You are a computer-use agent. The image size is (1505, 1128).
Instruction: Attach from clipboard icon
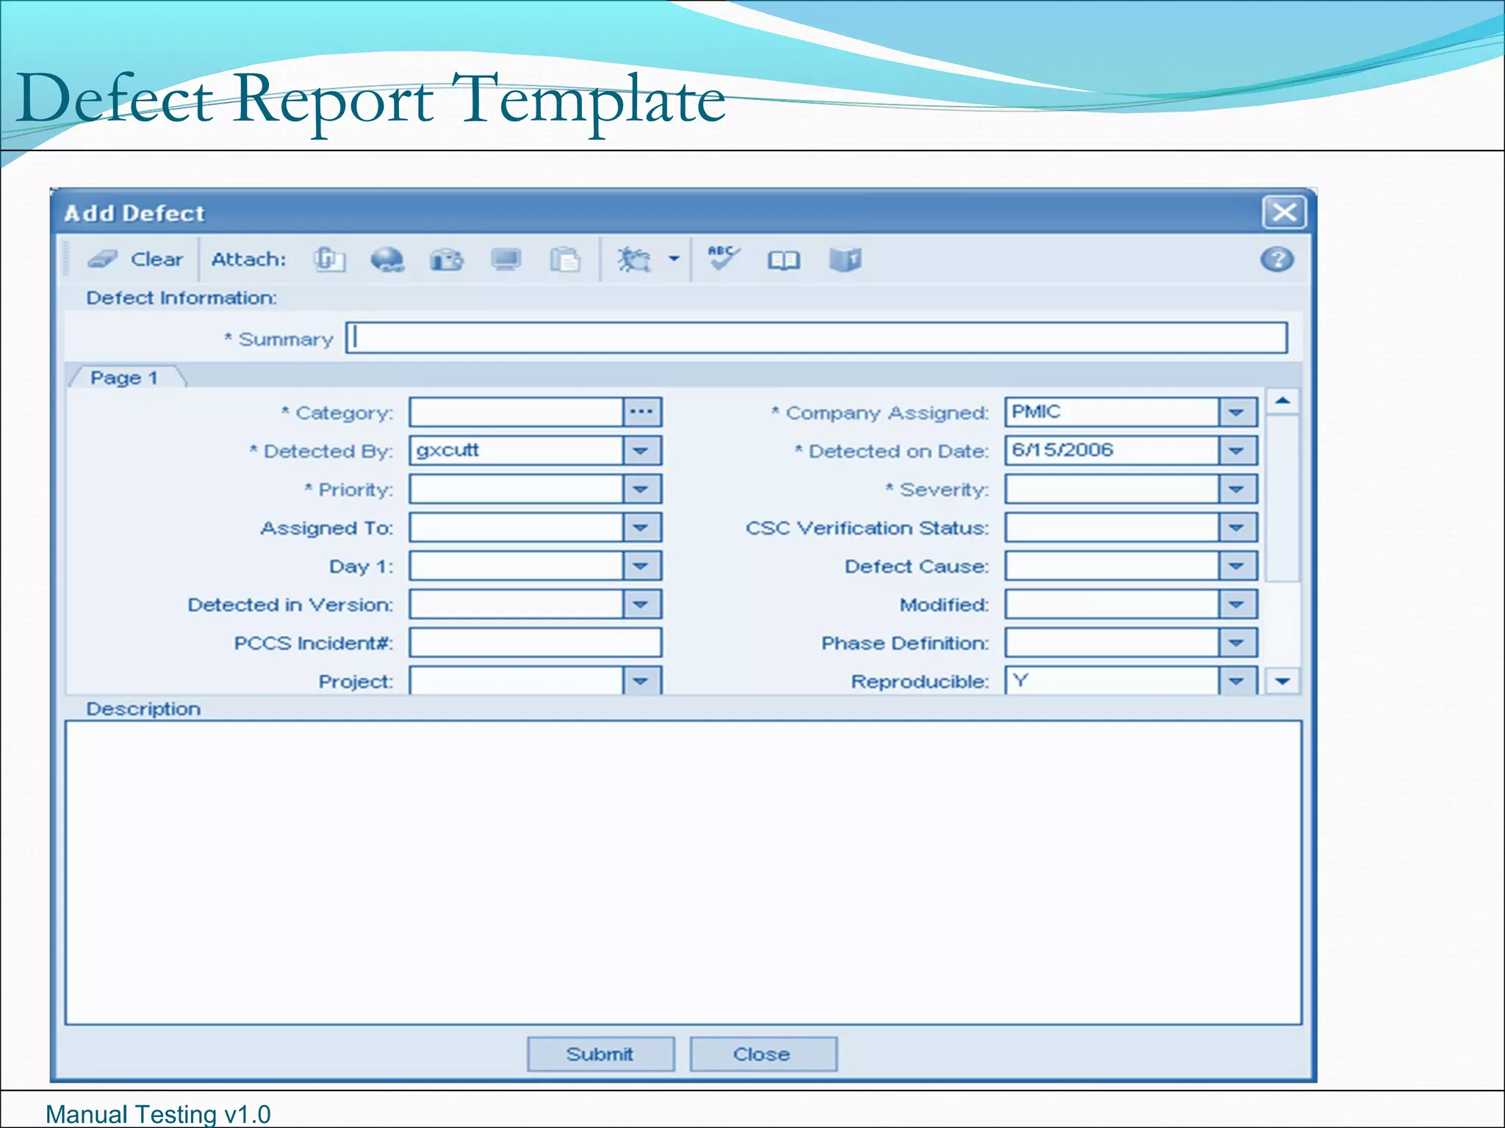pyautogui.click(x=565, y=259)
